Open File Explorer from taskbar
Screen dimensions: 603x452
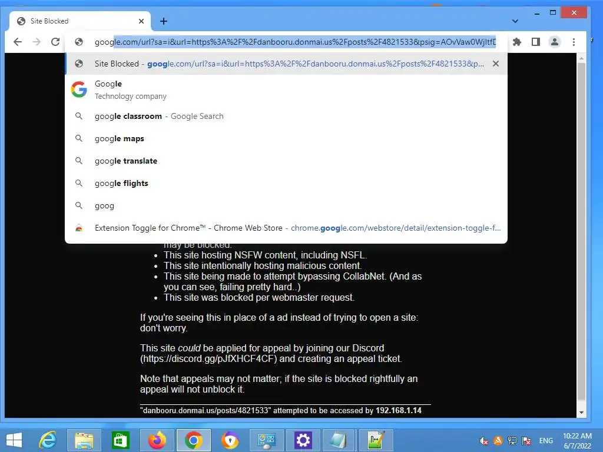pos(84,440)
